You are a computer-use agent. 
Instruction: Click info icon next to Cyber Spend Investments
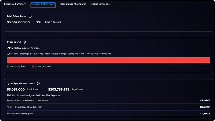point(38,84)
